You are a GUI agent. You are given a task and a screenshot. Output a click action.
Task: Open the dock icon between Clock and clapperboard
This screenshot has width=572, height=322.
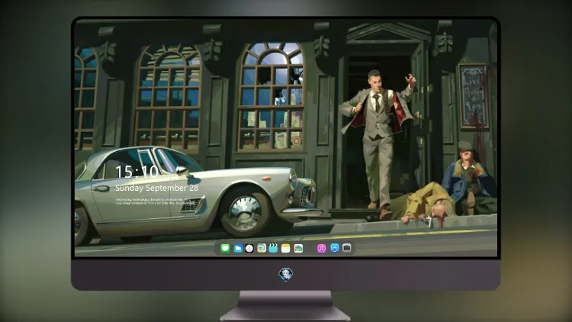(x=261, y=248)
